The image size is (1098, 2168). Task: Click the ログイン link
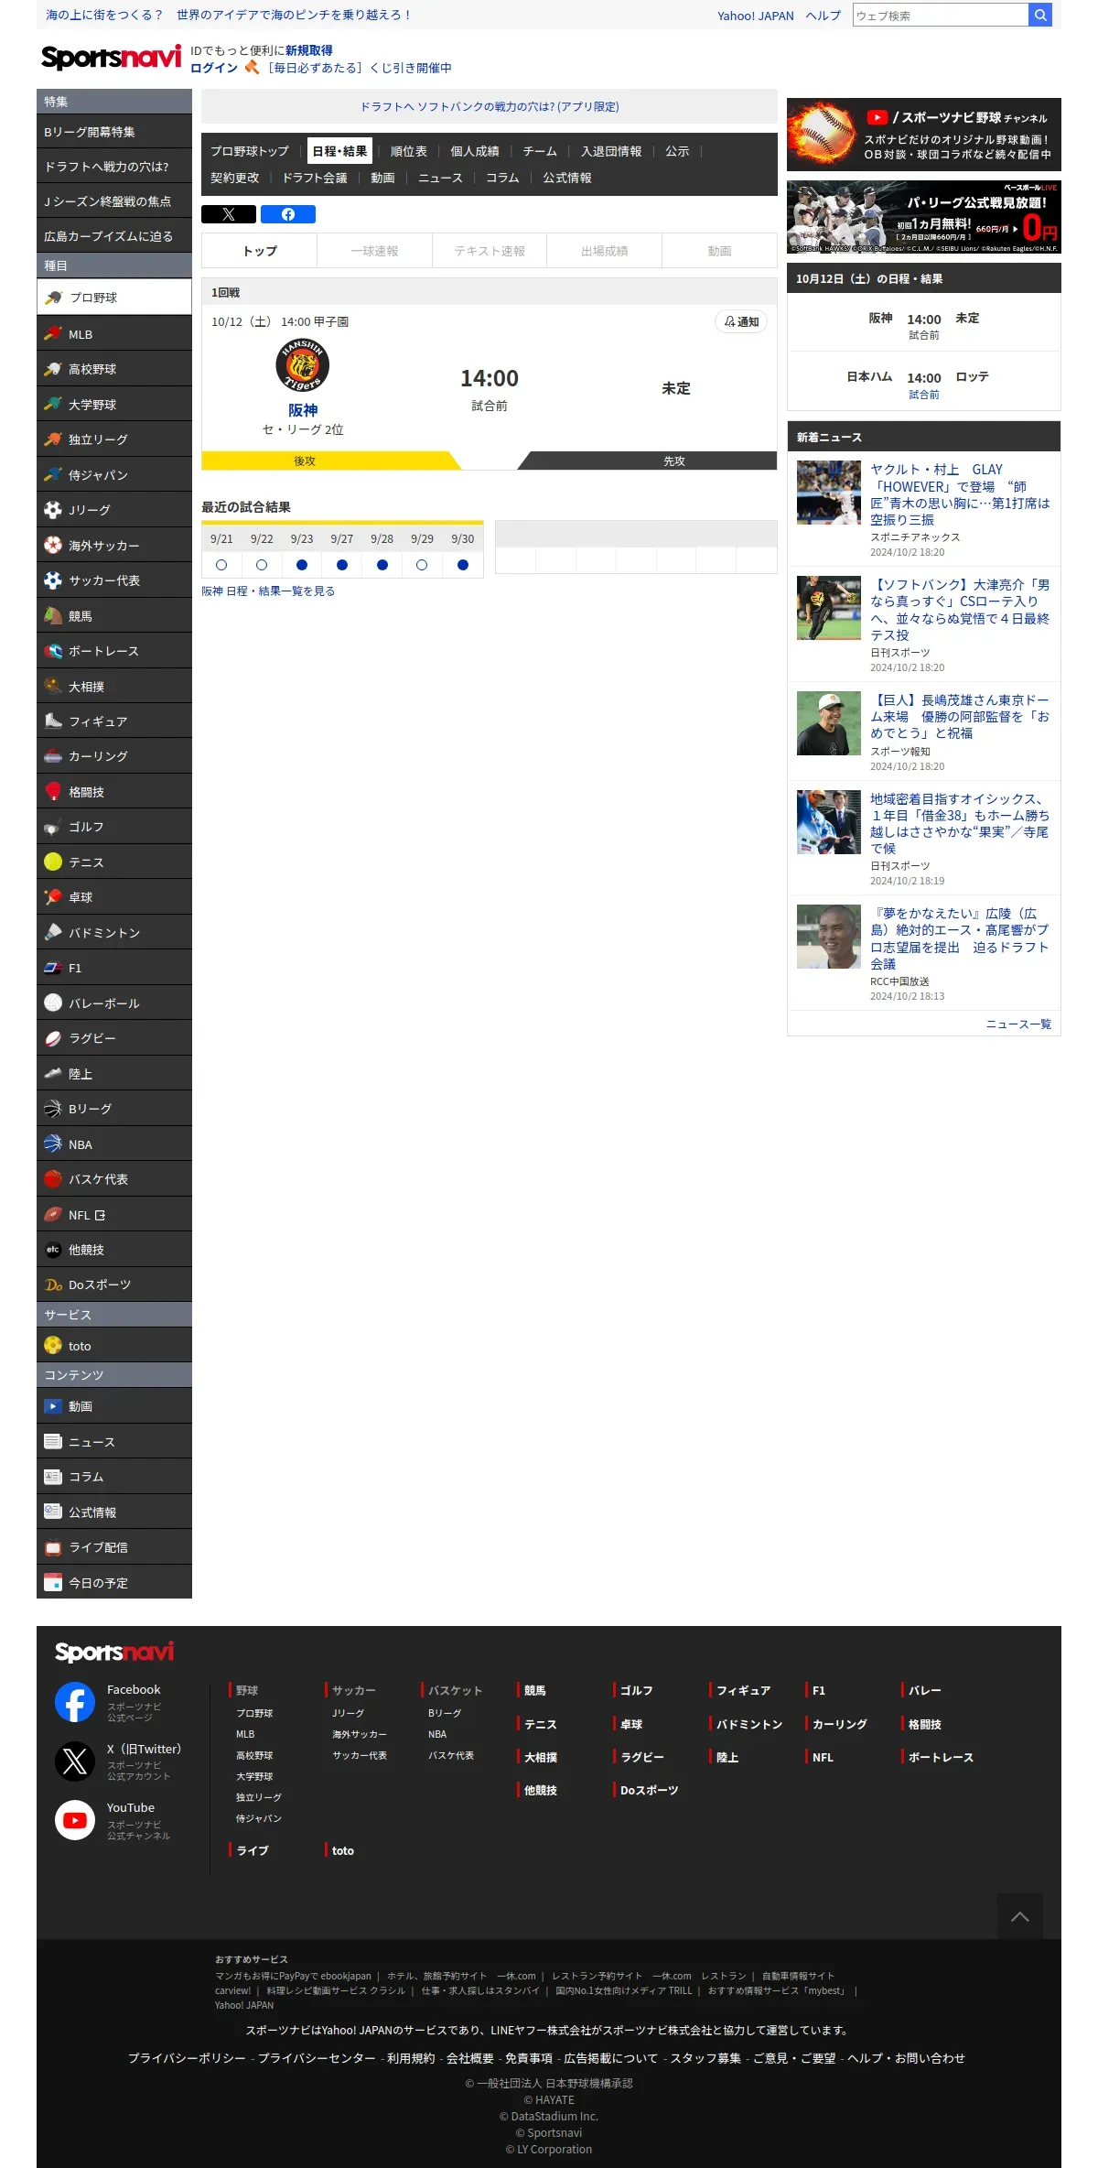point(214,68)
